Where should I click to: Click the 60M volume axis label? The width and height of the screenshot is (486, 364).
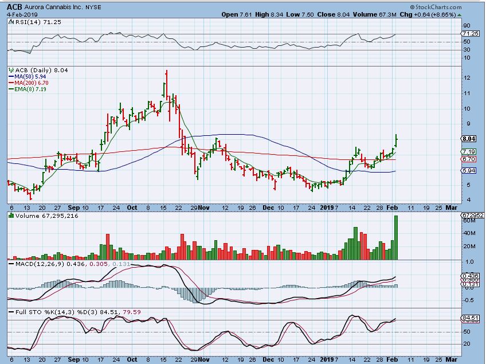tap(469, 221)
